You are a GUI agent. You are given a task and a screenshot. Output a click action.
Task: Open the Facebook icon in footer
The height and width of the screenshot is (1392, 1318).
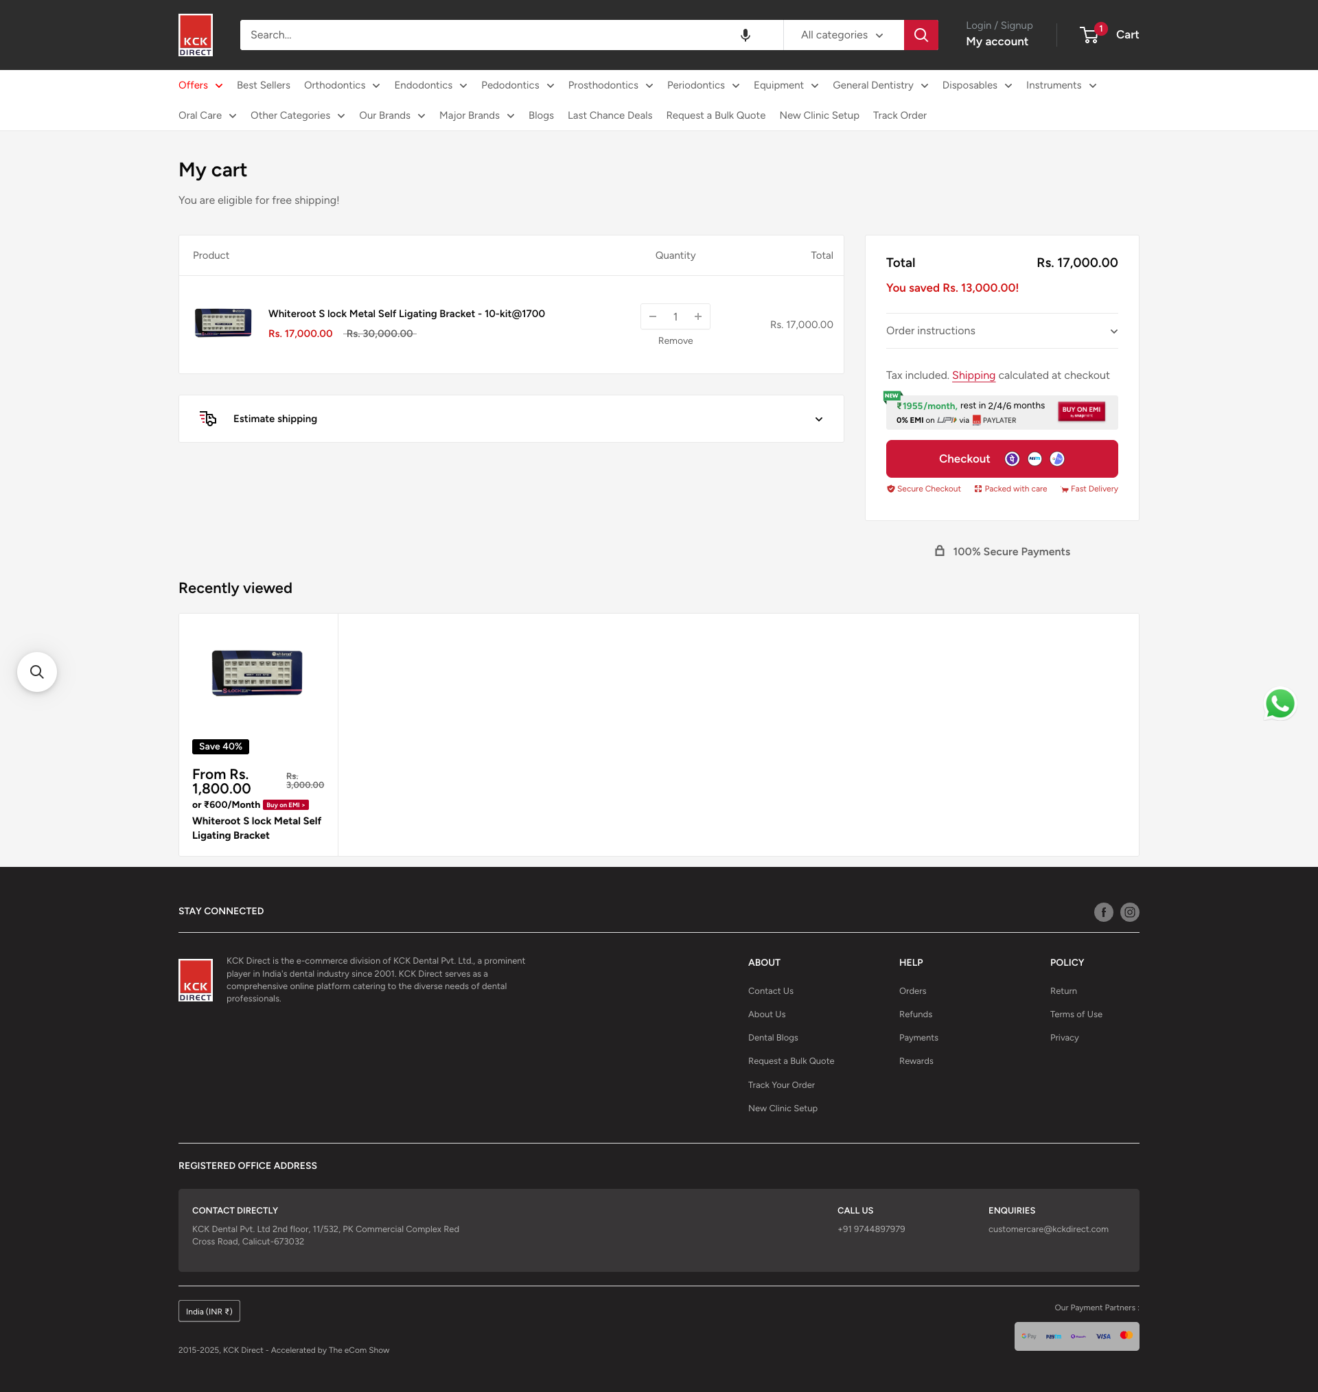(x=1103, y=912)
